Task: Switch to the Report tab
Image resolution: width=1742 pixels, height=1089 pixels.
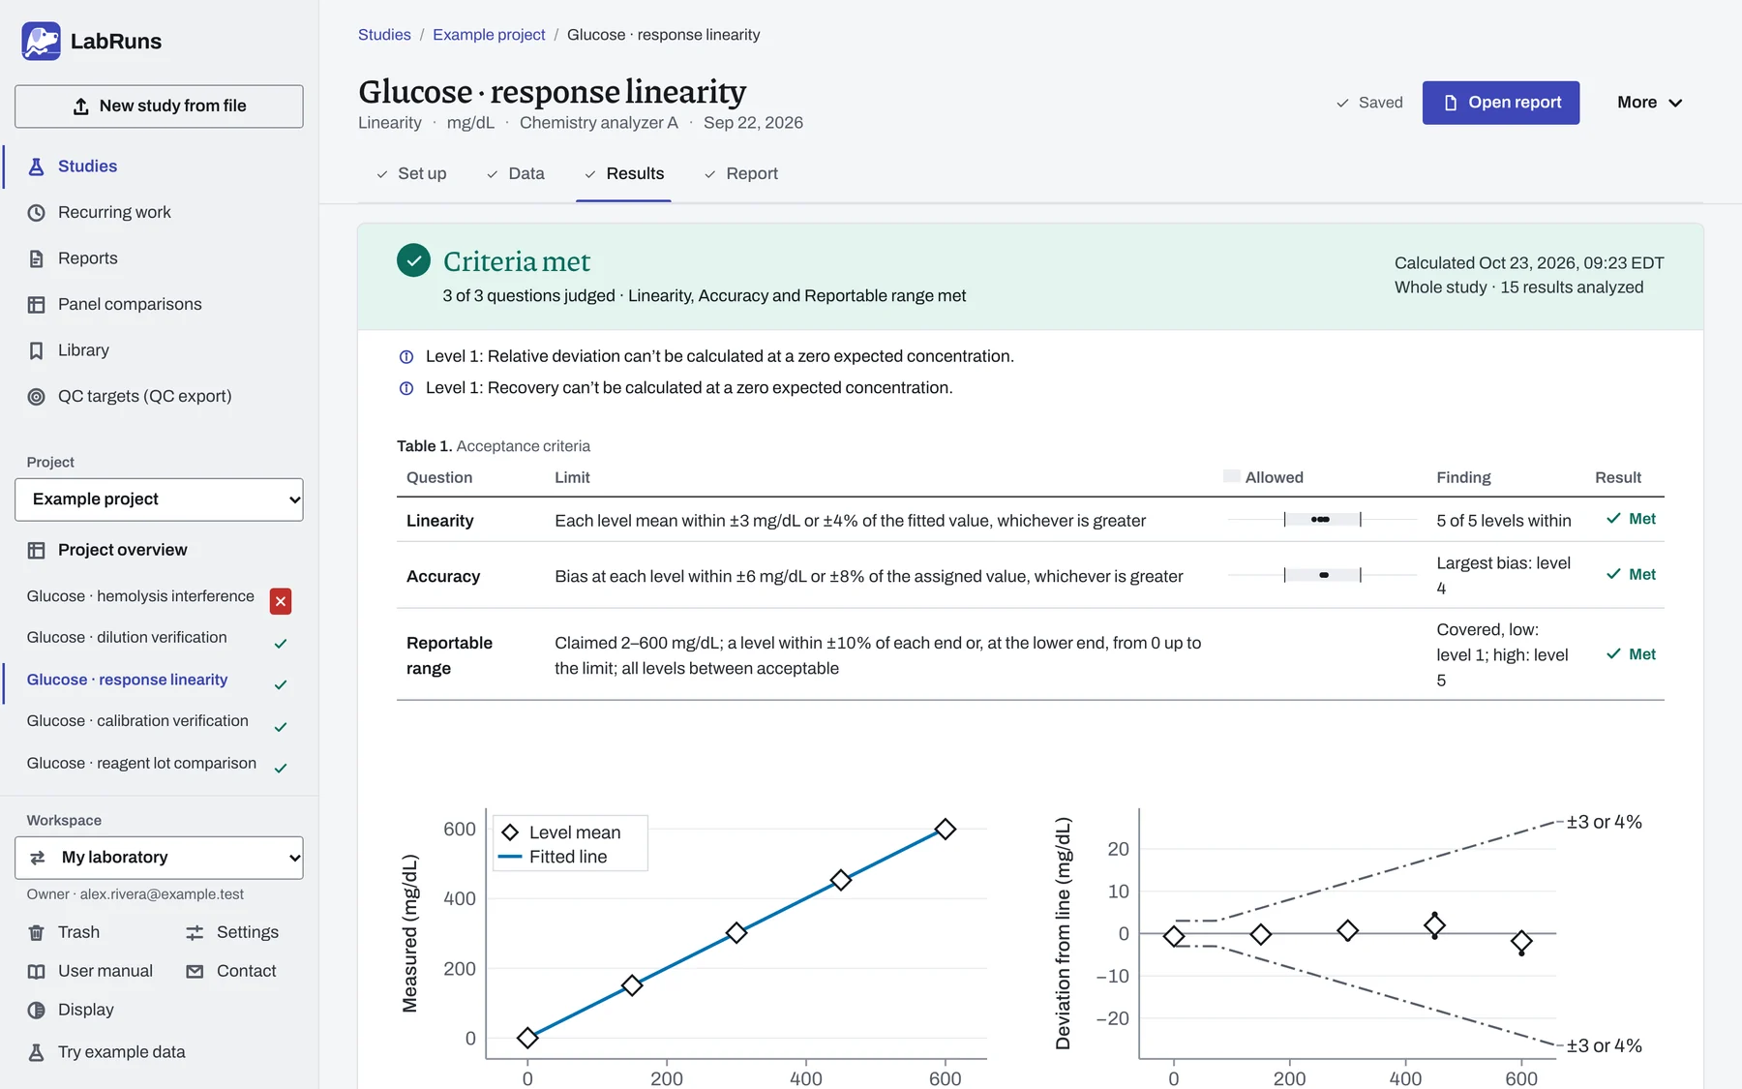Action: [x=741, y=174]
